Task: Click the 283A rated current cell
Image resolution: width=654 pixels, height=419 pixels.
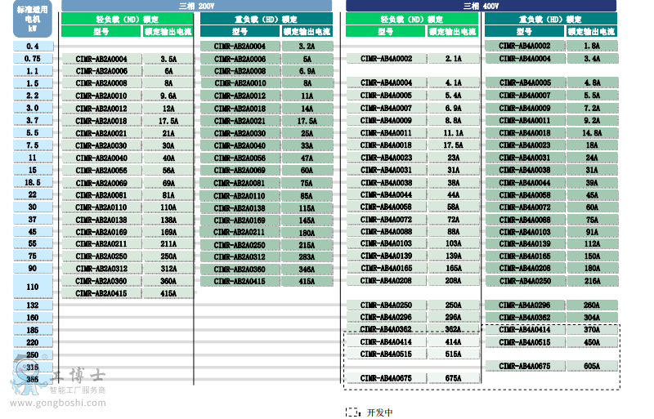Action: coord(307,256)
